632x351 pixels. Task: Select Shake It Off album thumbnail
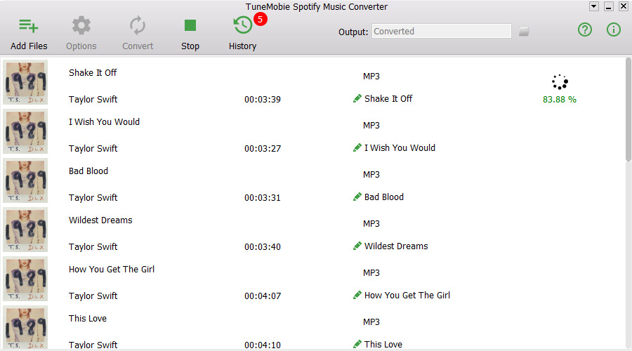[25, 82]
